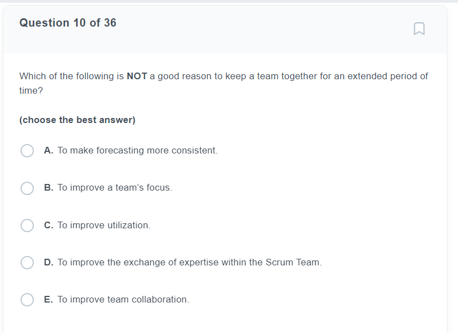Viewport: 458px width, 333px height.
Task: Tick the radio circle for answer E
Action: point(27,300)
